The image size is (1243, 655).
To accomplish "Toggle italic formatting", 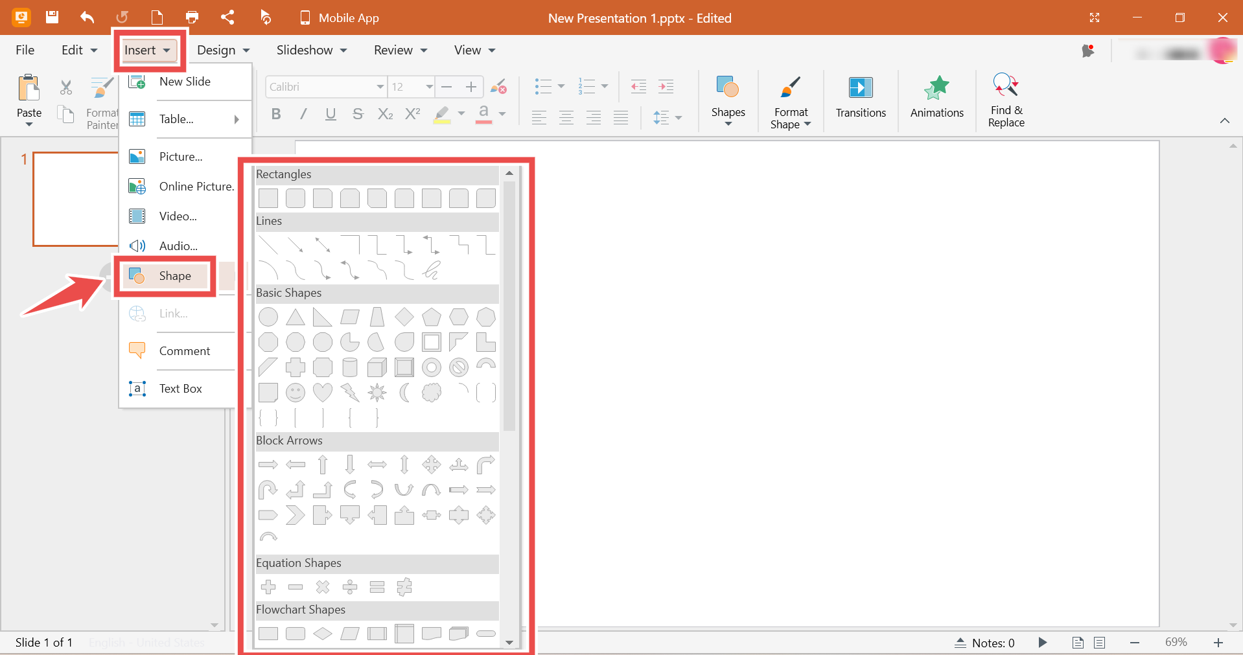I will click(303, 114).
